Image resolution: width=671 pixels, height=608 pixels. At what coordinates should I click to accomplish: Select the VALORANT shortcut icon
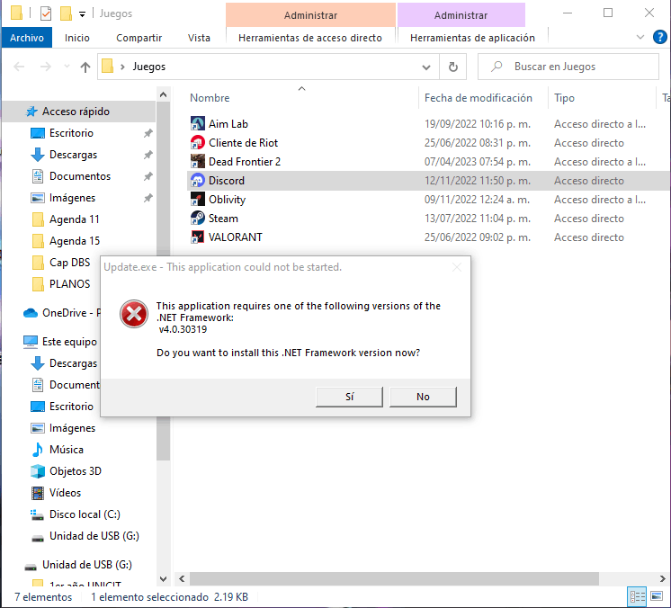click(x=197, y=237)
